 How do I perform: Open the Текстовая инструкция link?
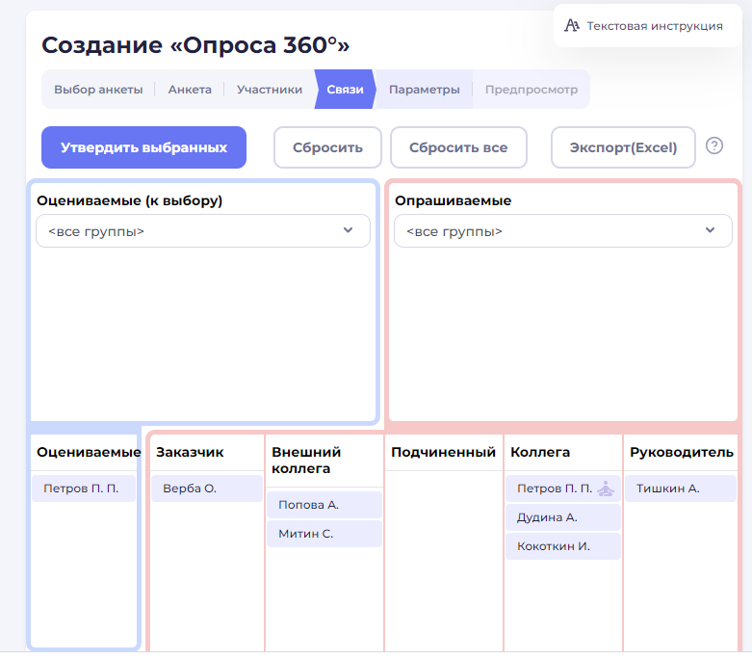[654, 26]
